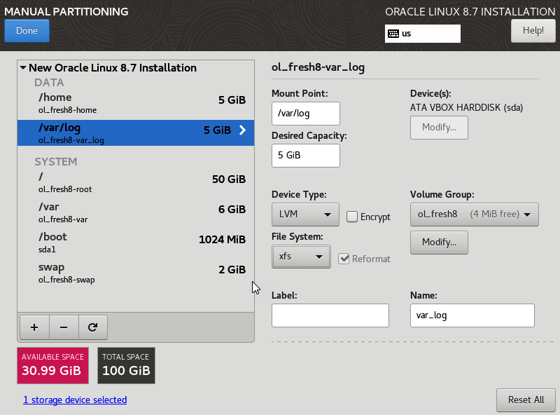The image size is (560, 415).
Task: Click the chevron arrow on /var/log row
Action: coord(242,130)
